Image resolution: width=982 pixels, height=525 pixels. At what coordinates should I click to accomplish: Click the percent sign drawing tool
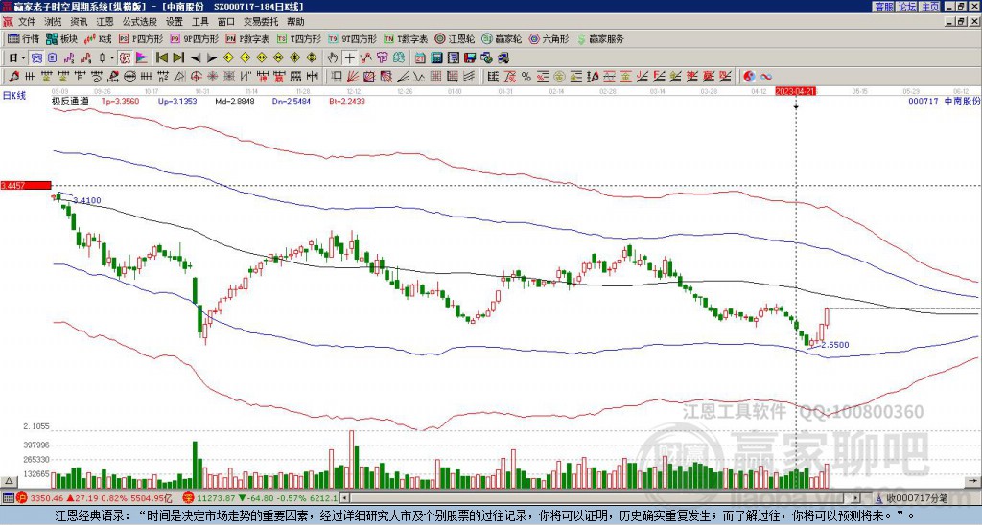point(526,77)
